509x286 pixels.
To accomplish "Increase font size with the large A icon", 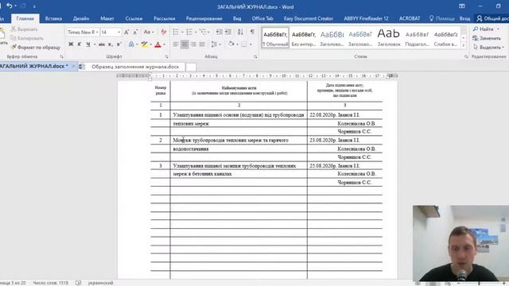I will coord(126,32).
